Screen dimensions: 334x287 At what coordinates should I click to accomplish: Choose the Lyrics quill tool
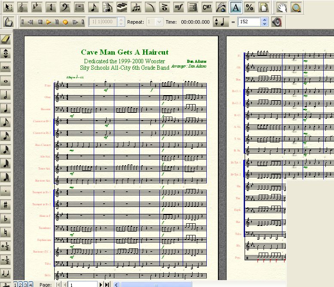click(221, 7)
